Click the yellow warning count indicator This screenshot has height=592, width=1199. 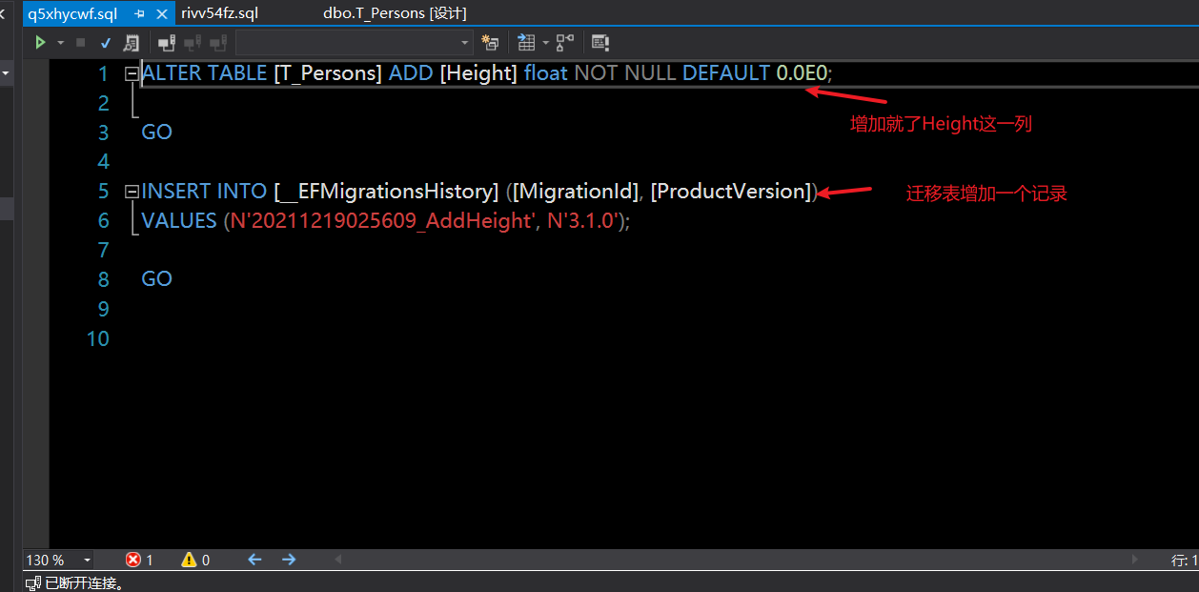pos(195,560)
